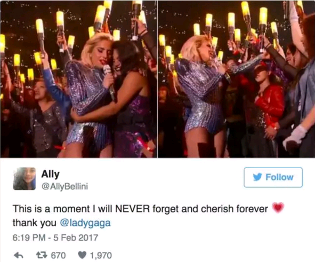Open the 6:19 PM - 5 Feb 2017 timestamp
The image size is (315, 262).
click(55, 237)
